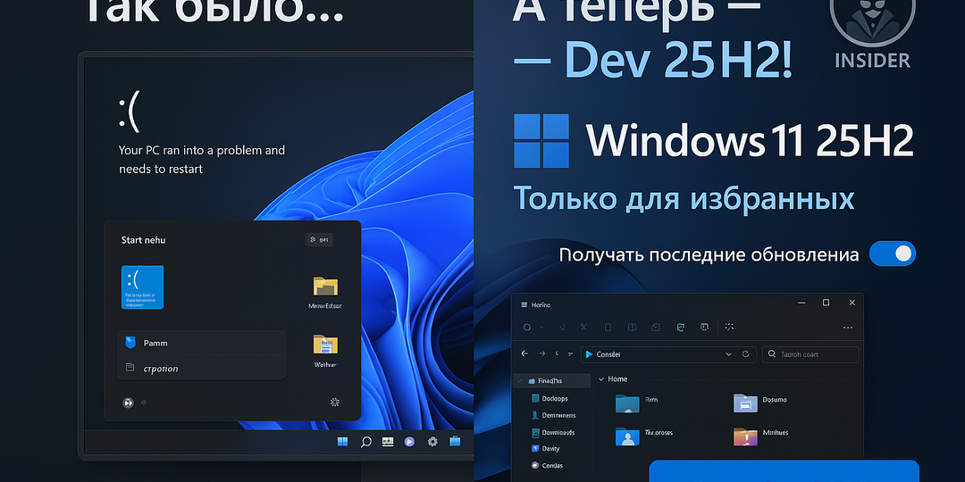
Task: Open taskbar search magnifier icon
Action: 365,442
